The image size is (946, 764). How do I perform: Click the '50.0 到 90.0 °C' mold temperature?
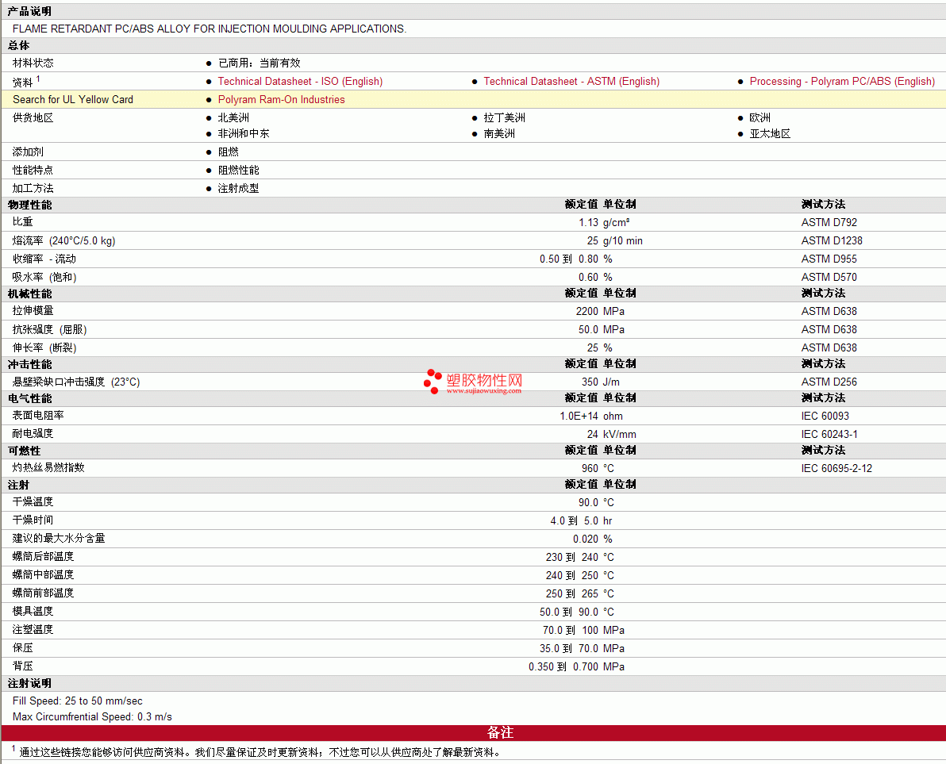[x=578, y=612]
